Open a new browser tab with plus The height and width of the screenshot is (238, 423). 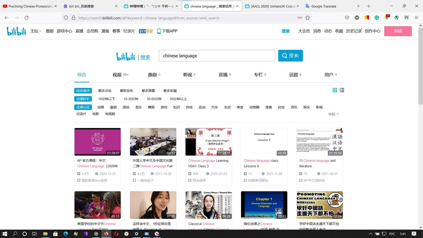(x=369, y=6)
